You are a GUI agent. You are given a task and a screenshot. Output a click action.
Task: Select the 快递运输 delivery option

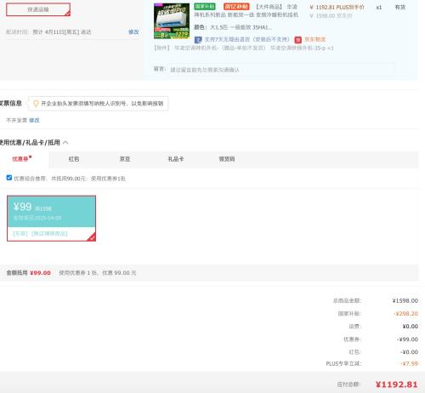click(38, 9)
